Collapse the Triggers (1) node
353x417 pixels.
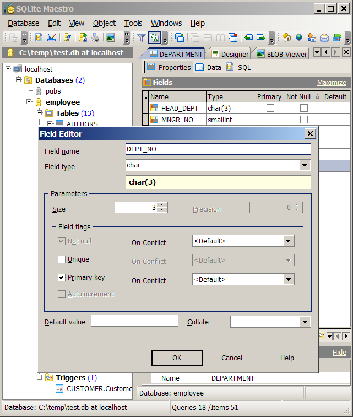39,377
